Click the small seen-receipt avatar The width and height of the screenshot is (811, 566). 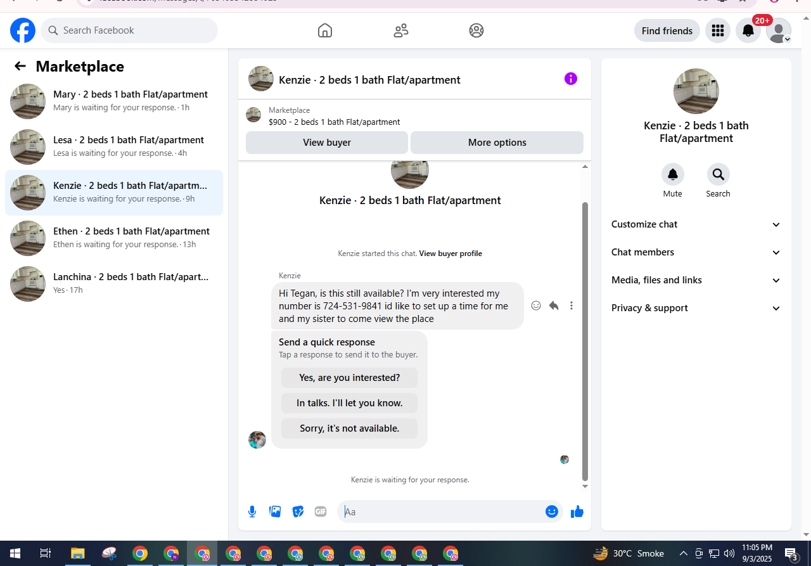tap(565, 460)
